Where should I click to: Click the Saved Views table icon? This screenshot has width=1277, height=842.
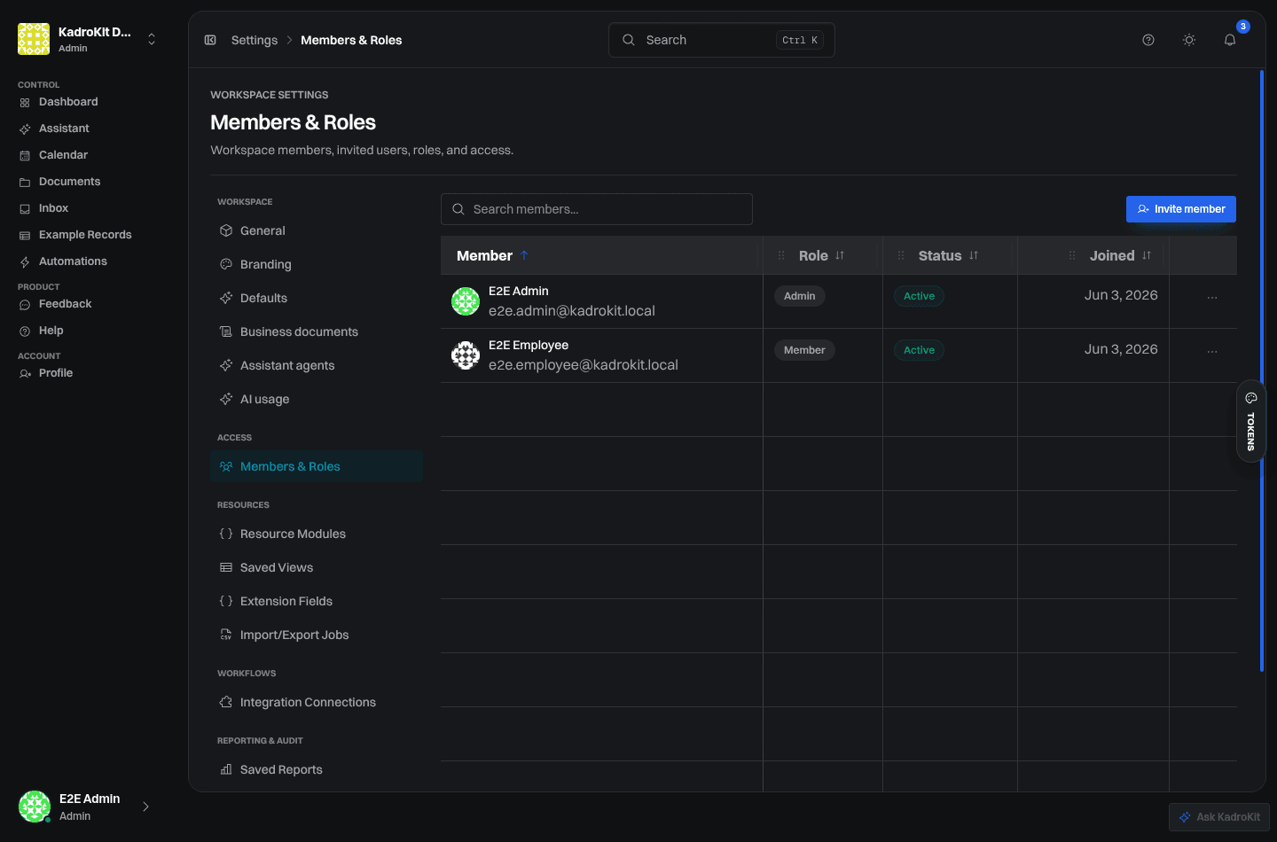coord(226,567)
